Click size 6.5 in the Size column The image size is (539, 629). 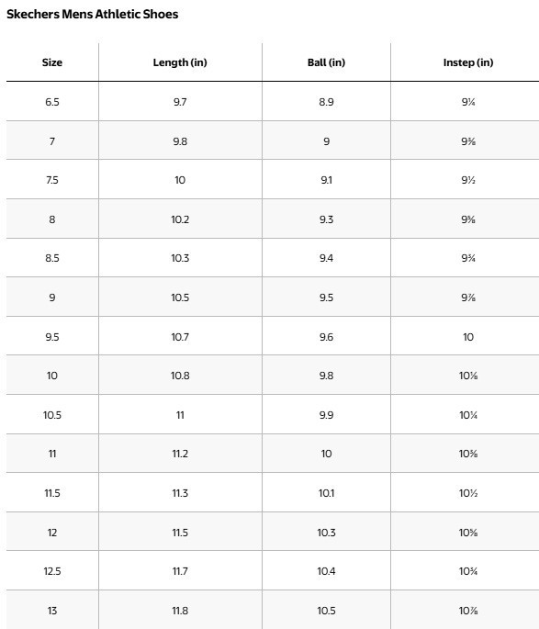point(52,102)
